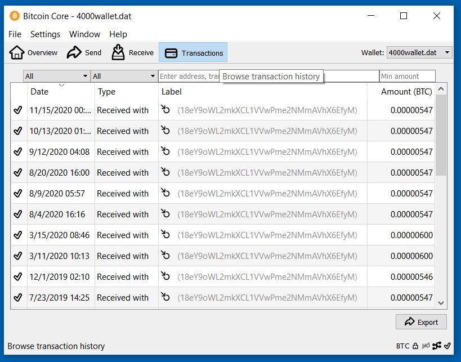Open the Receive payments icon

(118, 52)
